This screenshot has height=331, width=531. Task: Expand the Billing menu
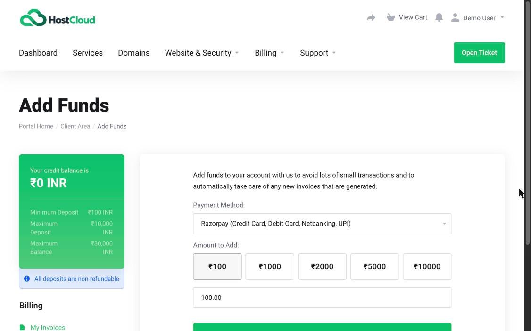click(269, 53)
